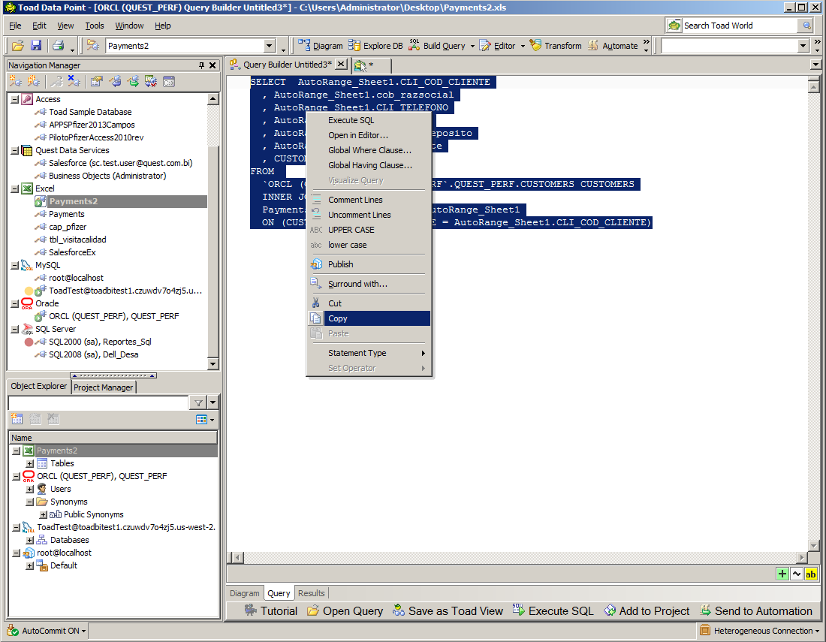Click the second document tab with asterisk
Screen dimensions: 826x642
[x=372, y=65]
